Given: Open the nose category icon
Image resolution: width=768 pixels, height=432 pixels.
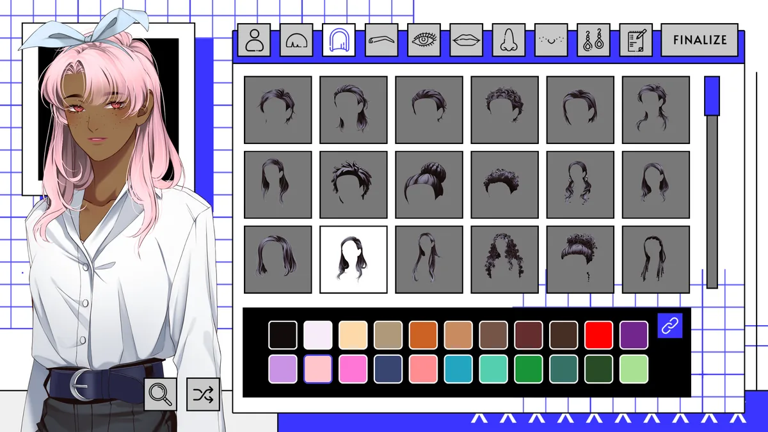Looking at the screenshot, I should click(x=508, y=40).
